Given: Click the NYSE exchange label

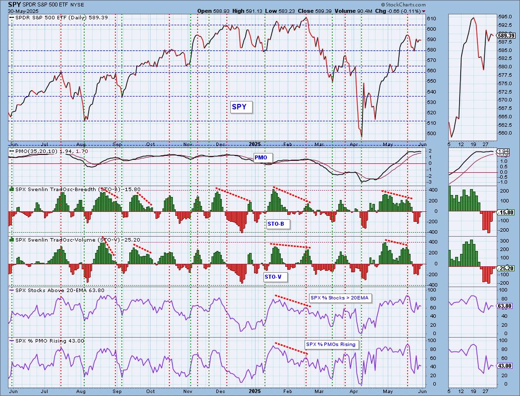Looking at the screenshot, I should click(x=77, y=5).
